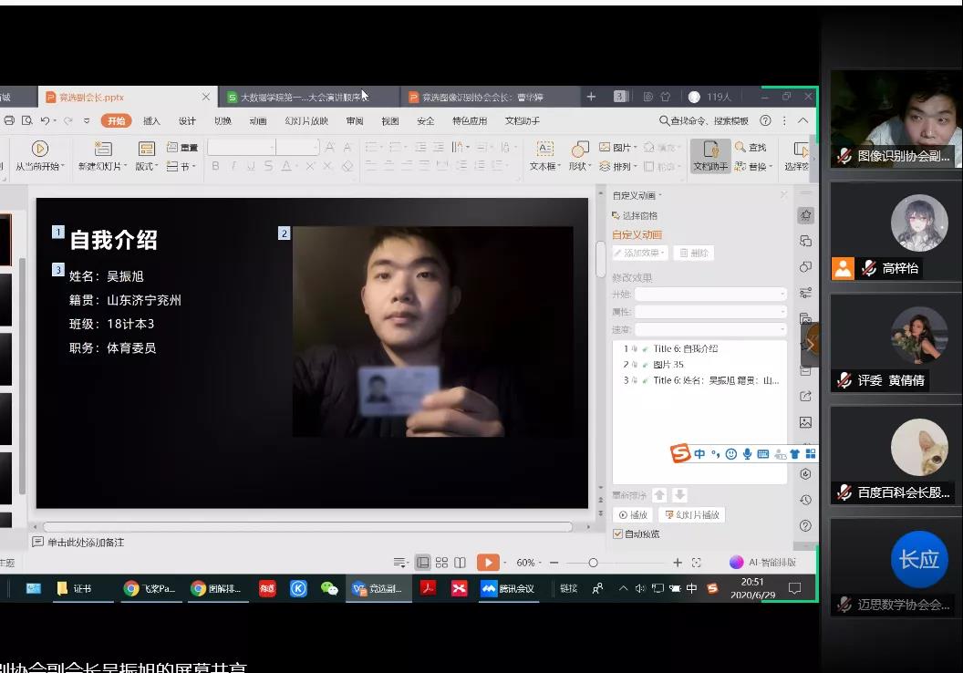Open the 设计 (Design) ribbon tab
Screen dimensions: 963x673
click(187, 121)
